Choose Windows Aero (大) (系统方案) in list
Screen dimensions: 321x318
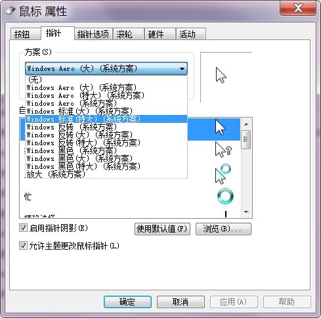(106, 87)
